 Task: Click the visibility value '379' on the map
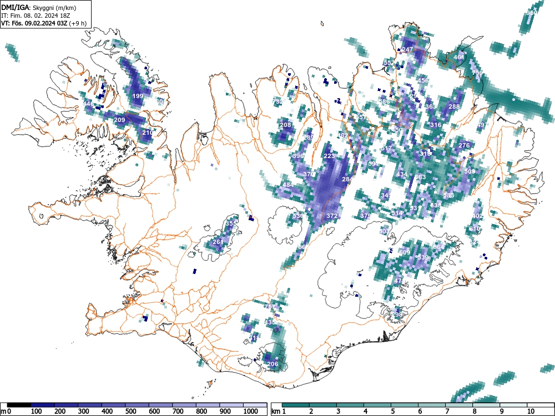point(366,216)
